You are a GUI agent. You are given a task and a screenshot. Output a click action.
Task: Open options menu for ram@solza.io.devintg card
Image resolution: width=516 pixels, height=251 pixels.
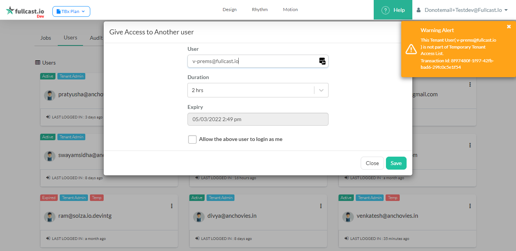coord(171,206)
